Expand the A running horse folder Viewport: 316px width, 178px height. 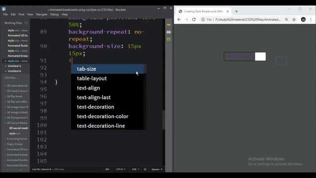[16, 139]
